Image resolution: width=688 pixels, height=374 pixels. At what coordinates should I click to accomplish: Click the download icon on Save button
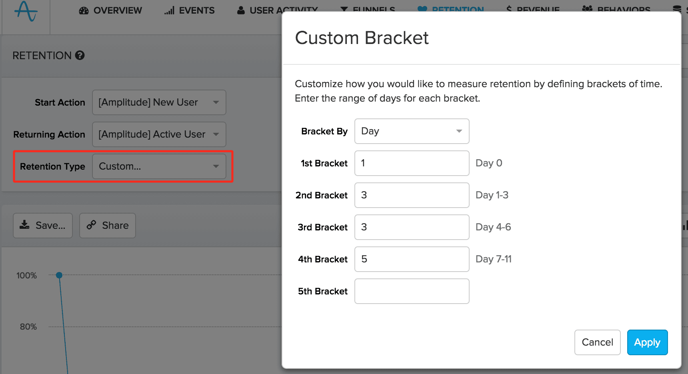pyautogui.click(x=25, y=225)
